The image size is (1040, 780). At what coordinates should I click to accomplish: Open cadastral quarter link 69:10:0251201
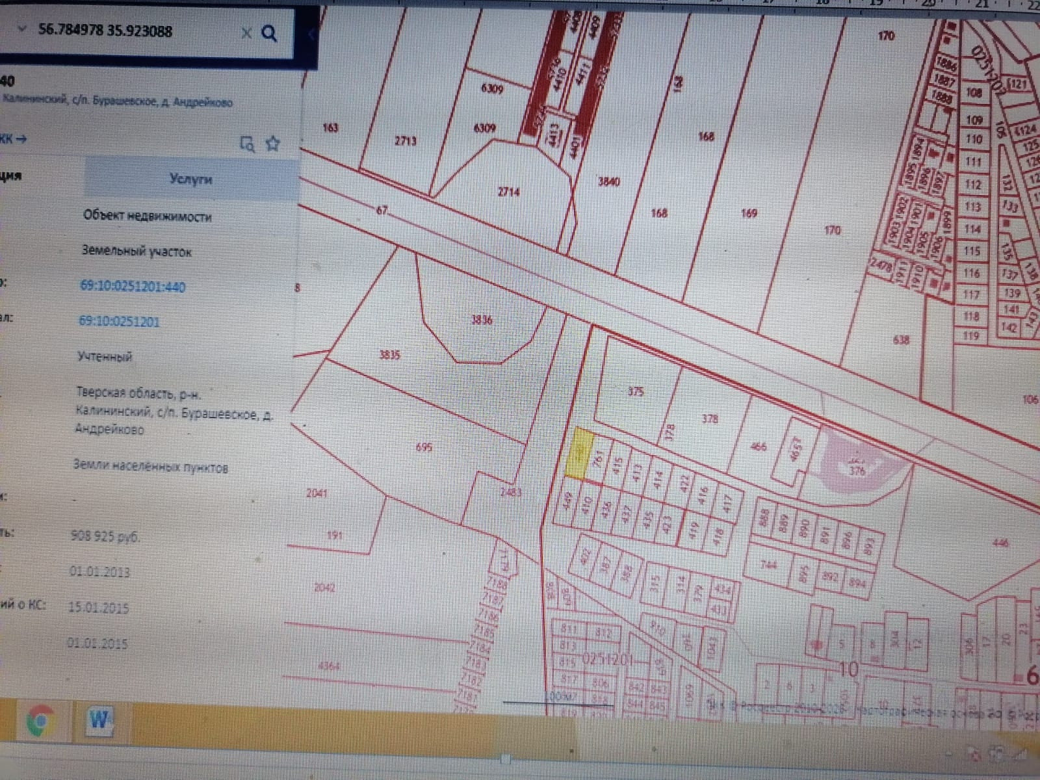pyautogui.click(x=119, y=321)
